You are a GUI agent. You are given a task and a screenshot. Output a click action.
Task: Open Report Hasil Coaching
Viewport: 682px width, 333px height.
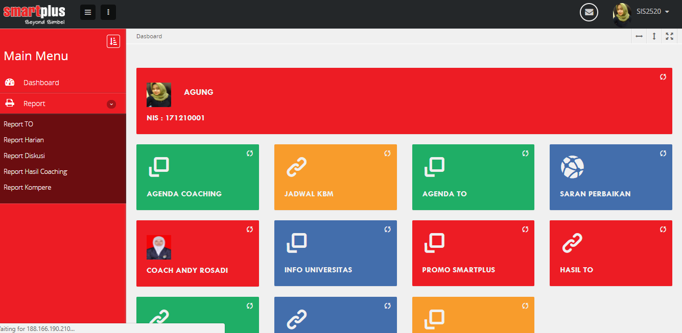pos(35,171)
